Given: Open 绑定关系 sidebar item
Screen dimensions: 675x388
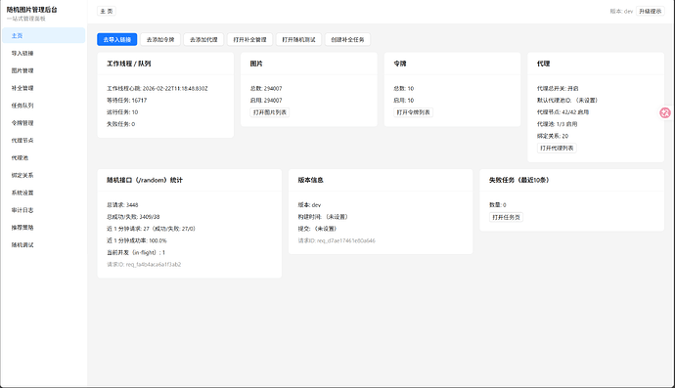Looking at the screenshot, I should pos(43,175).
